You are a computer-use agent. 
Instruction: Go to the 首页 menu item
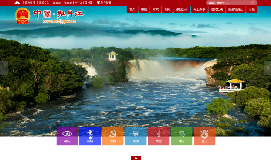click(132, 10)
